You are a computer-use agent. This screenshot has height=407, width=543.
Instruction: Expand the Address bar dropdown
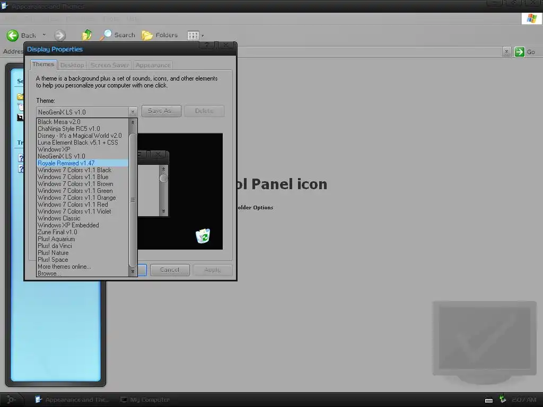tap(506, 52)
